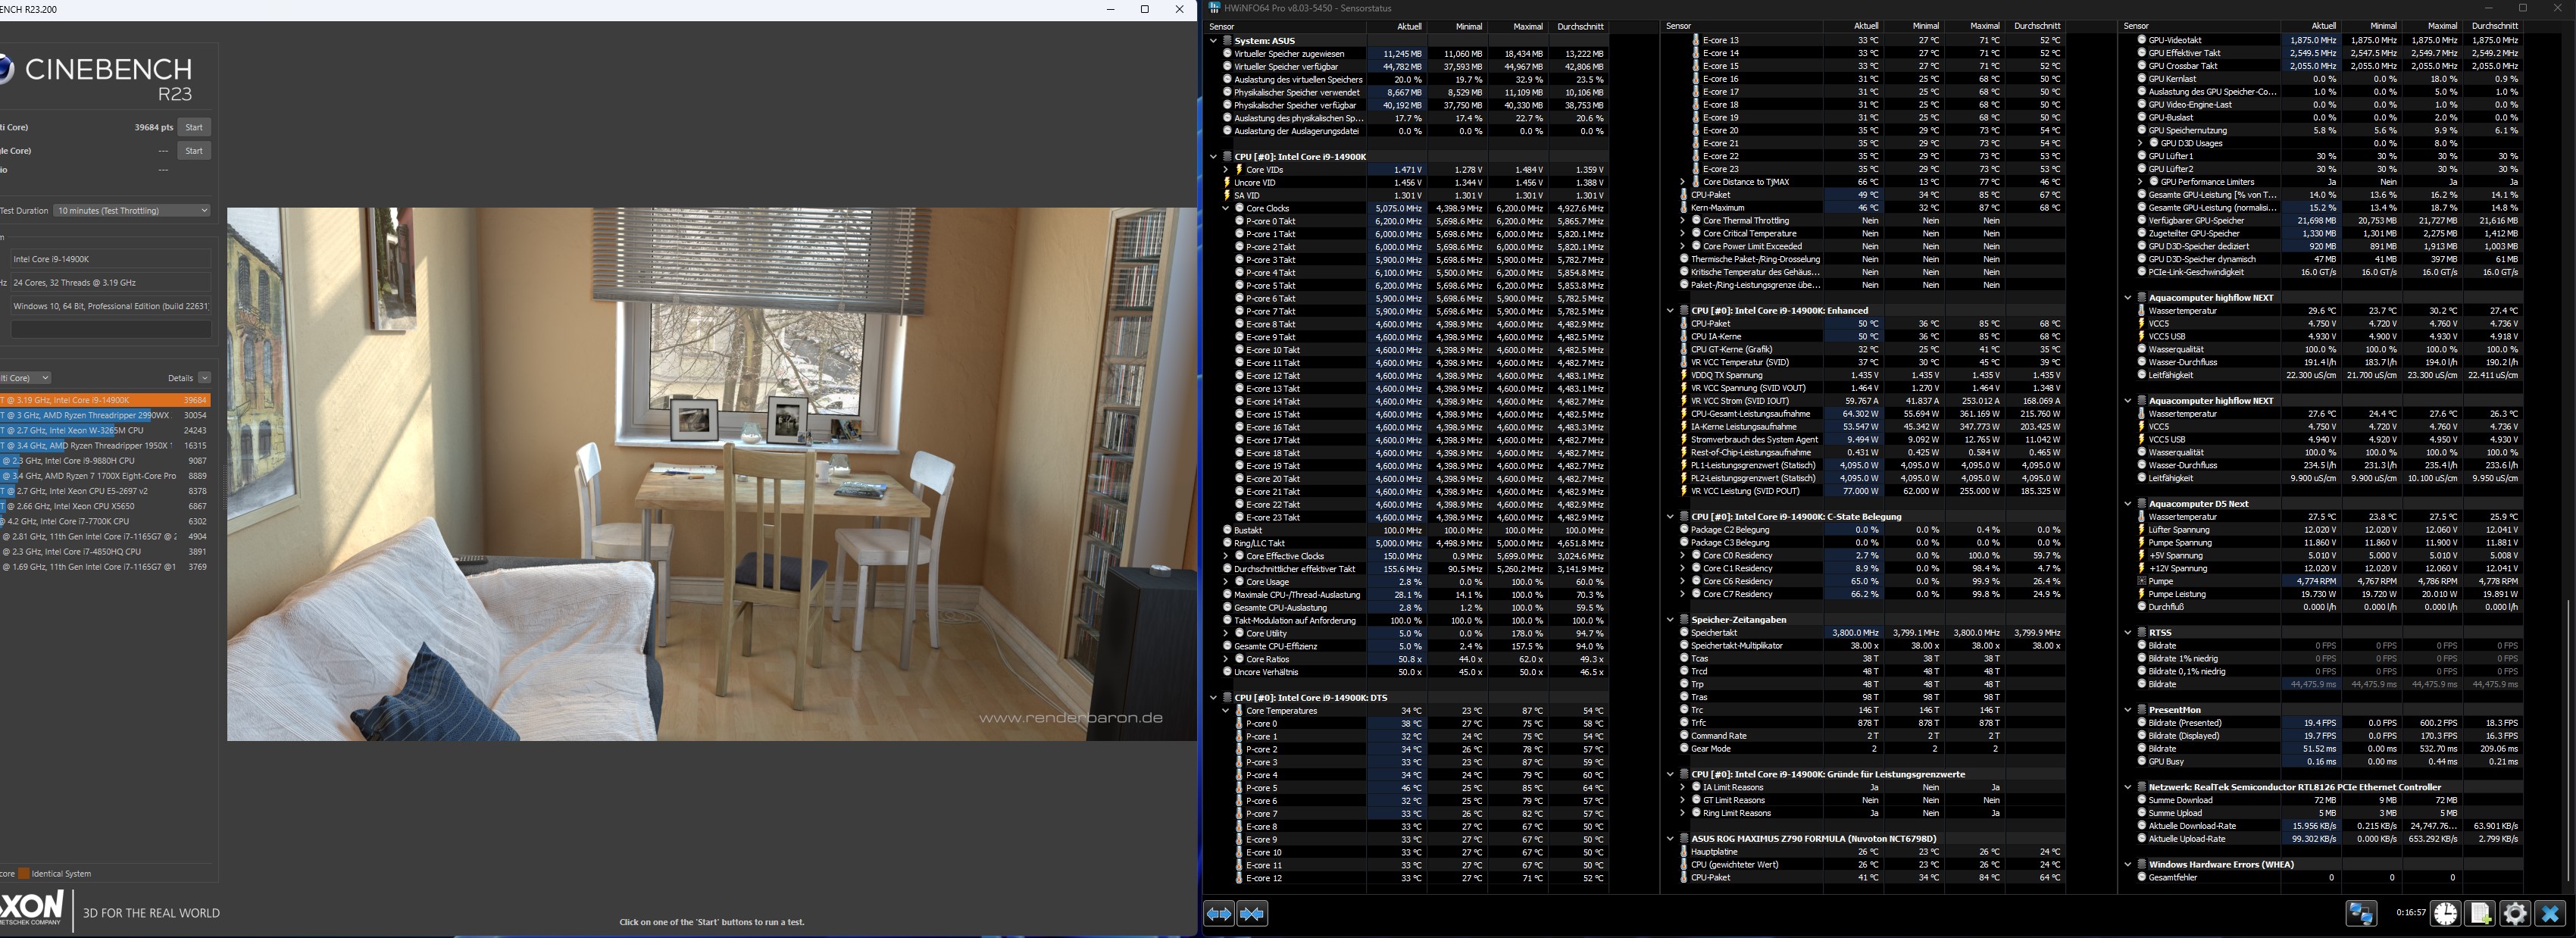Select the AMD Ryzen Threadripper 2990WX ranking entry

coord(100,415)
